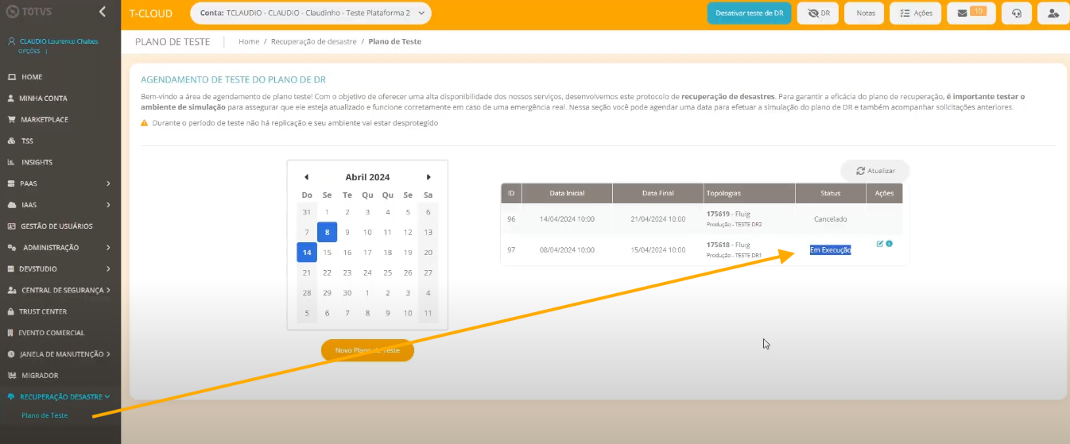Select calendar day 15 of April

(327, 253)
